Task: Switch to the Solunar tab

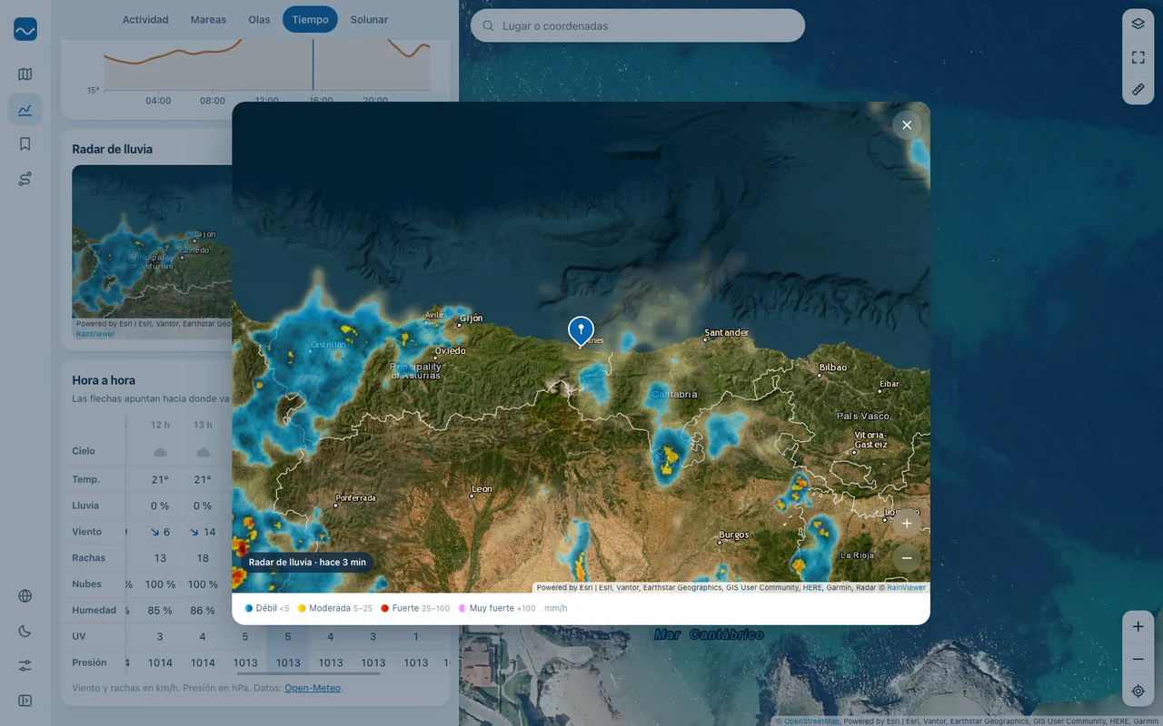Action: pyautogui.click(x=369, y=19)
